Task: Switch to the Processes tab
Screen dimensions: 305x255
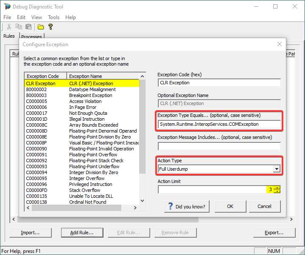Action: pos(31,37)
